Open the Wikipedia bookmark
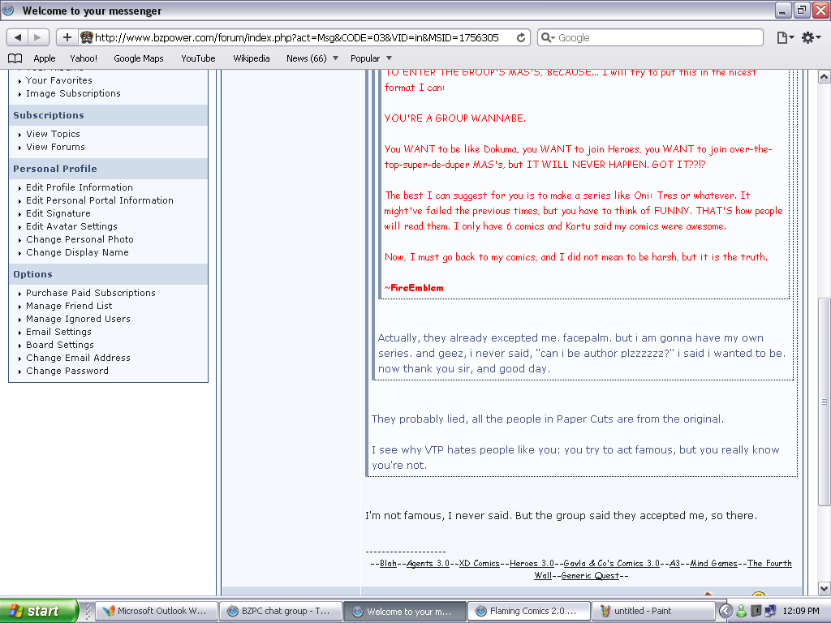Screen dimensions: 831x623 (x=252, y=58)
